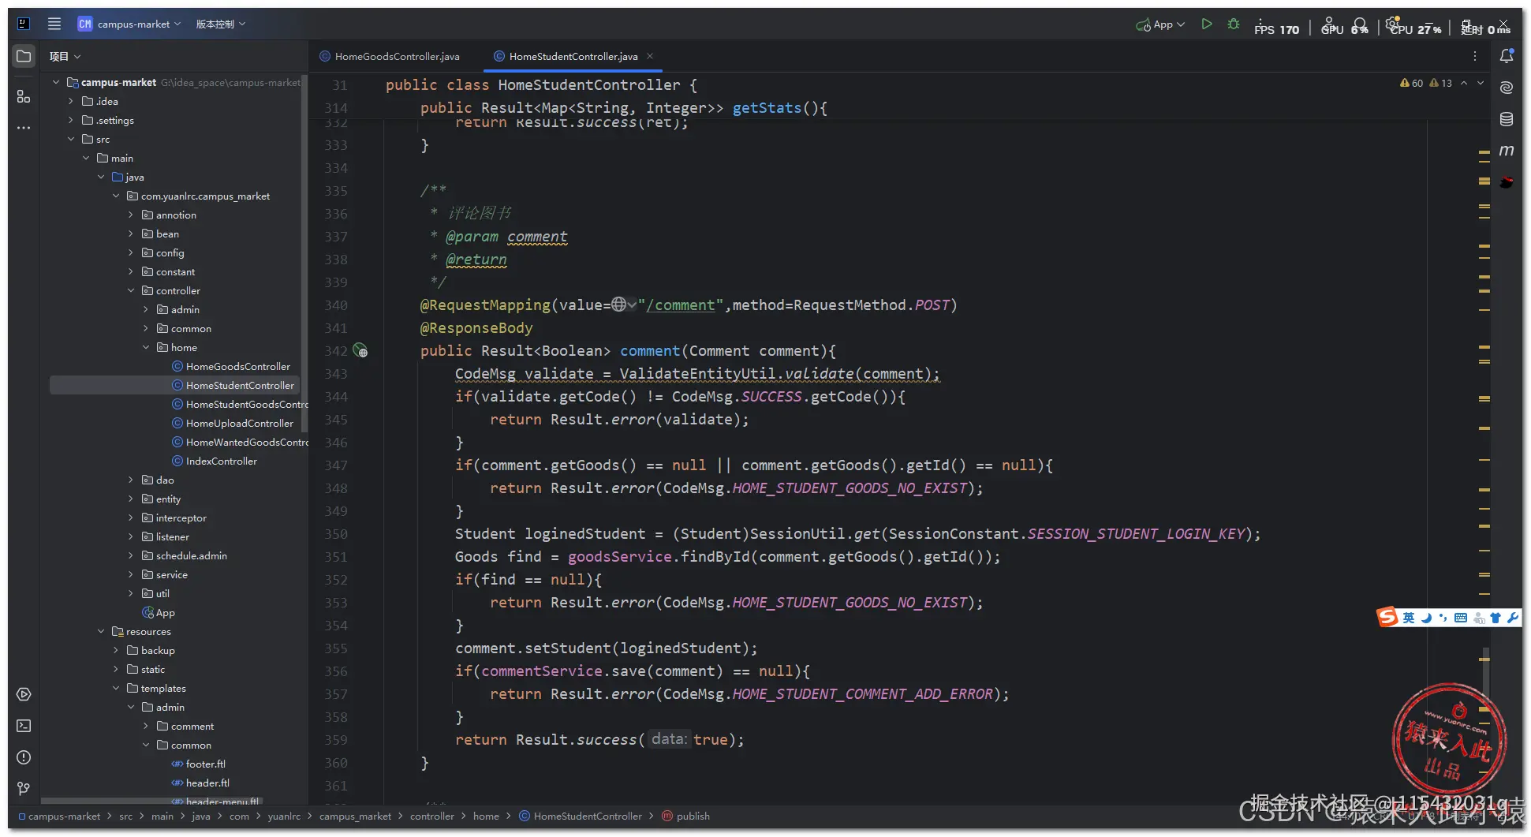1531x837 pixels.
Task: Open the Structure tool window
Action: coord(24,96)
